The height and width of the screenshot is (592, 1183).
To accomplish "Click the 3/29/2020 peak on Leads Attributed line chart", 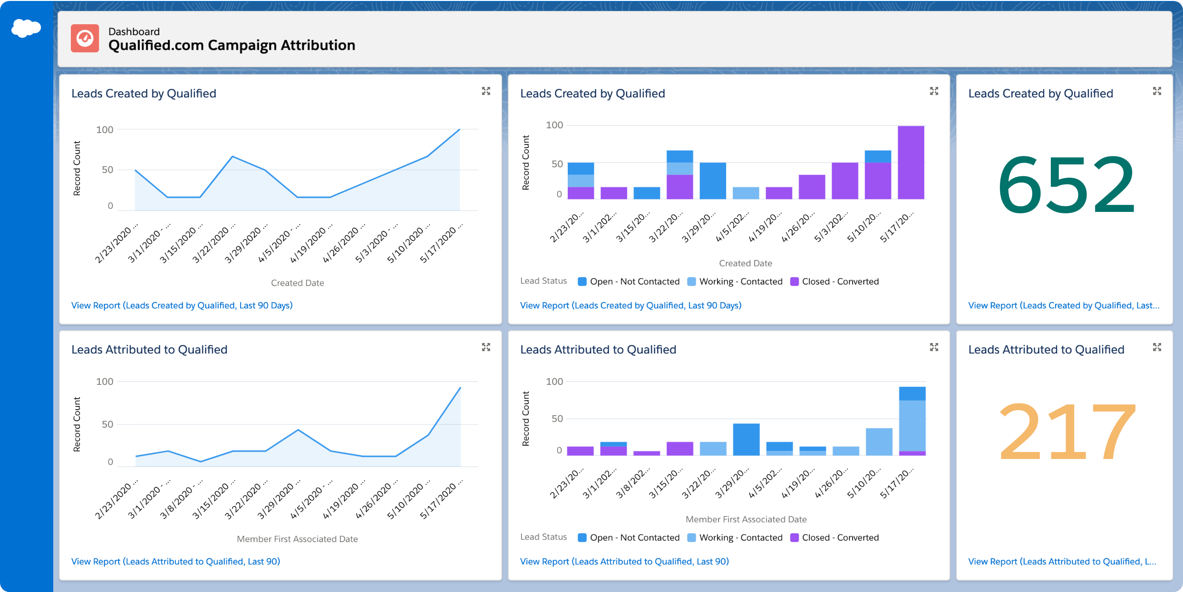I will [298, 430].
